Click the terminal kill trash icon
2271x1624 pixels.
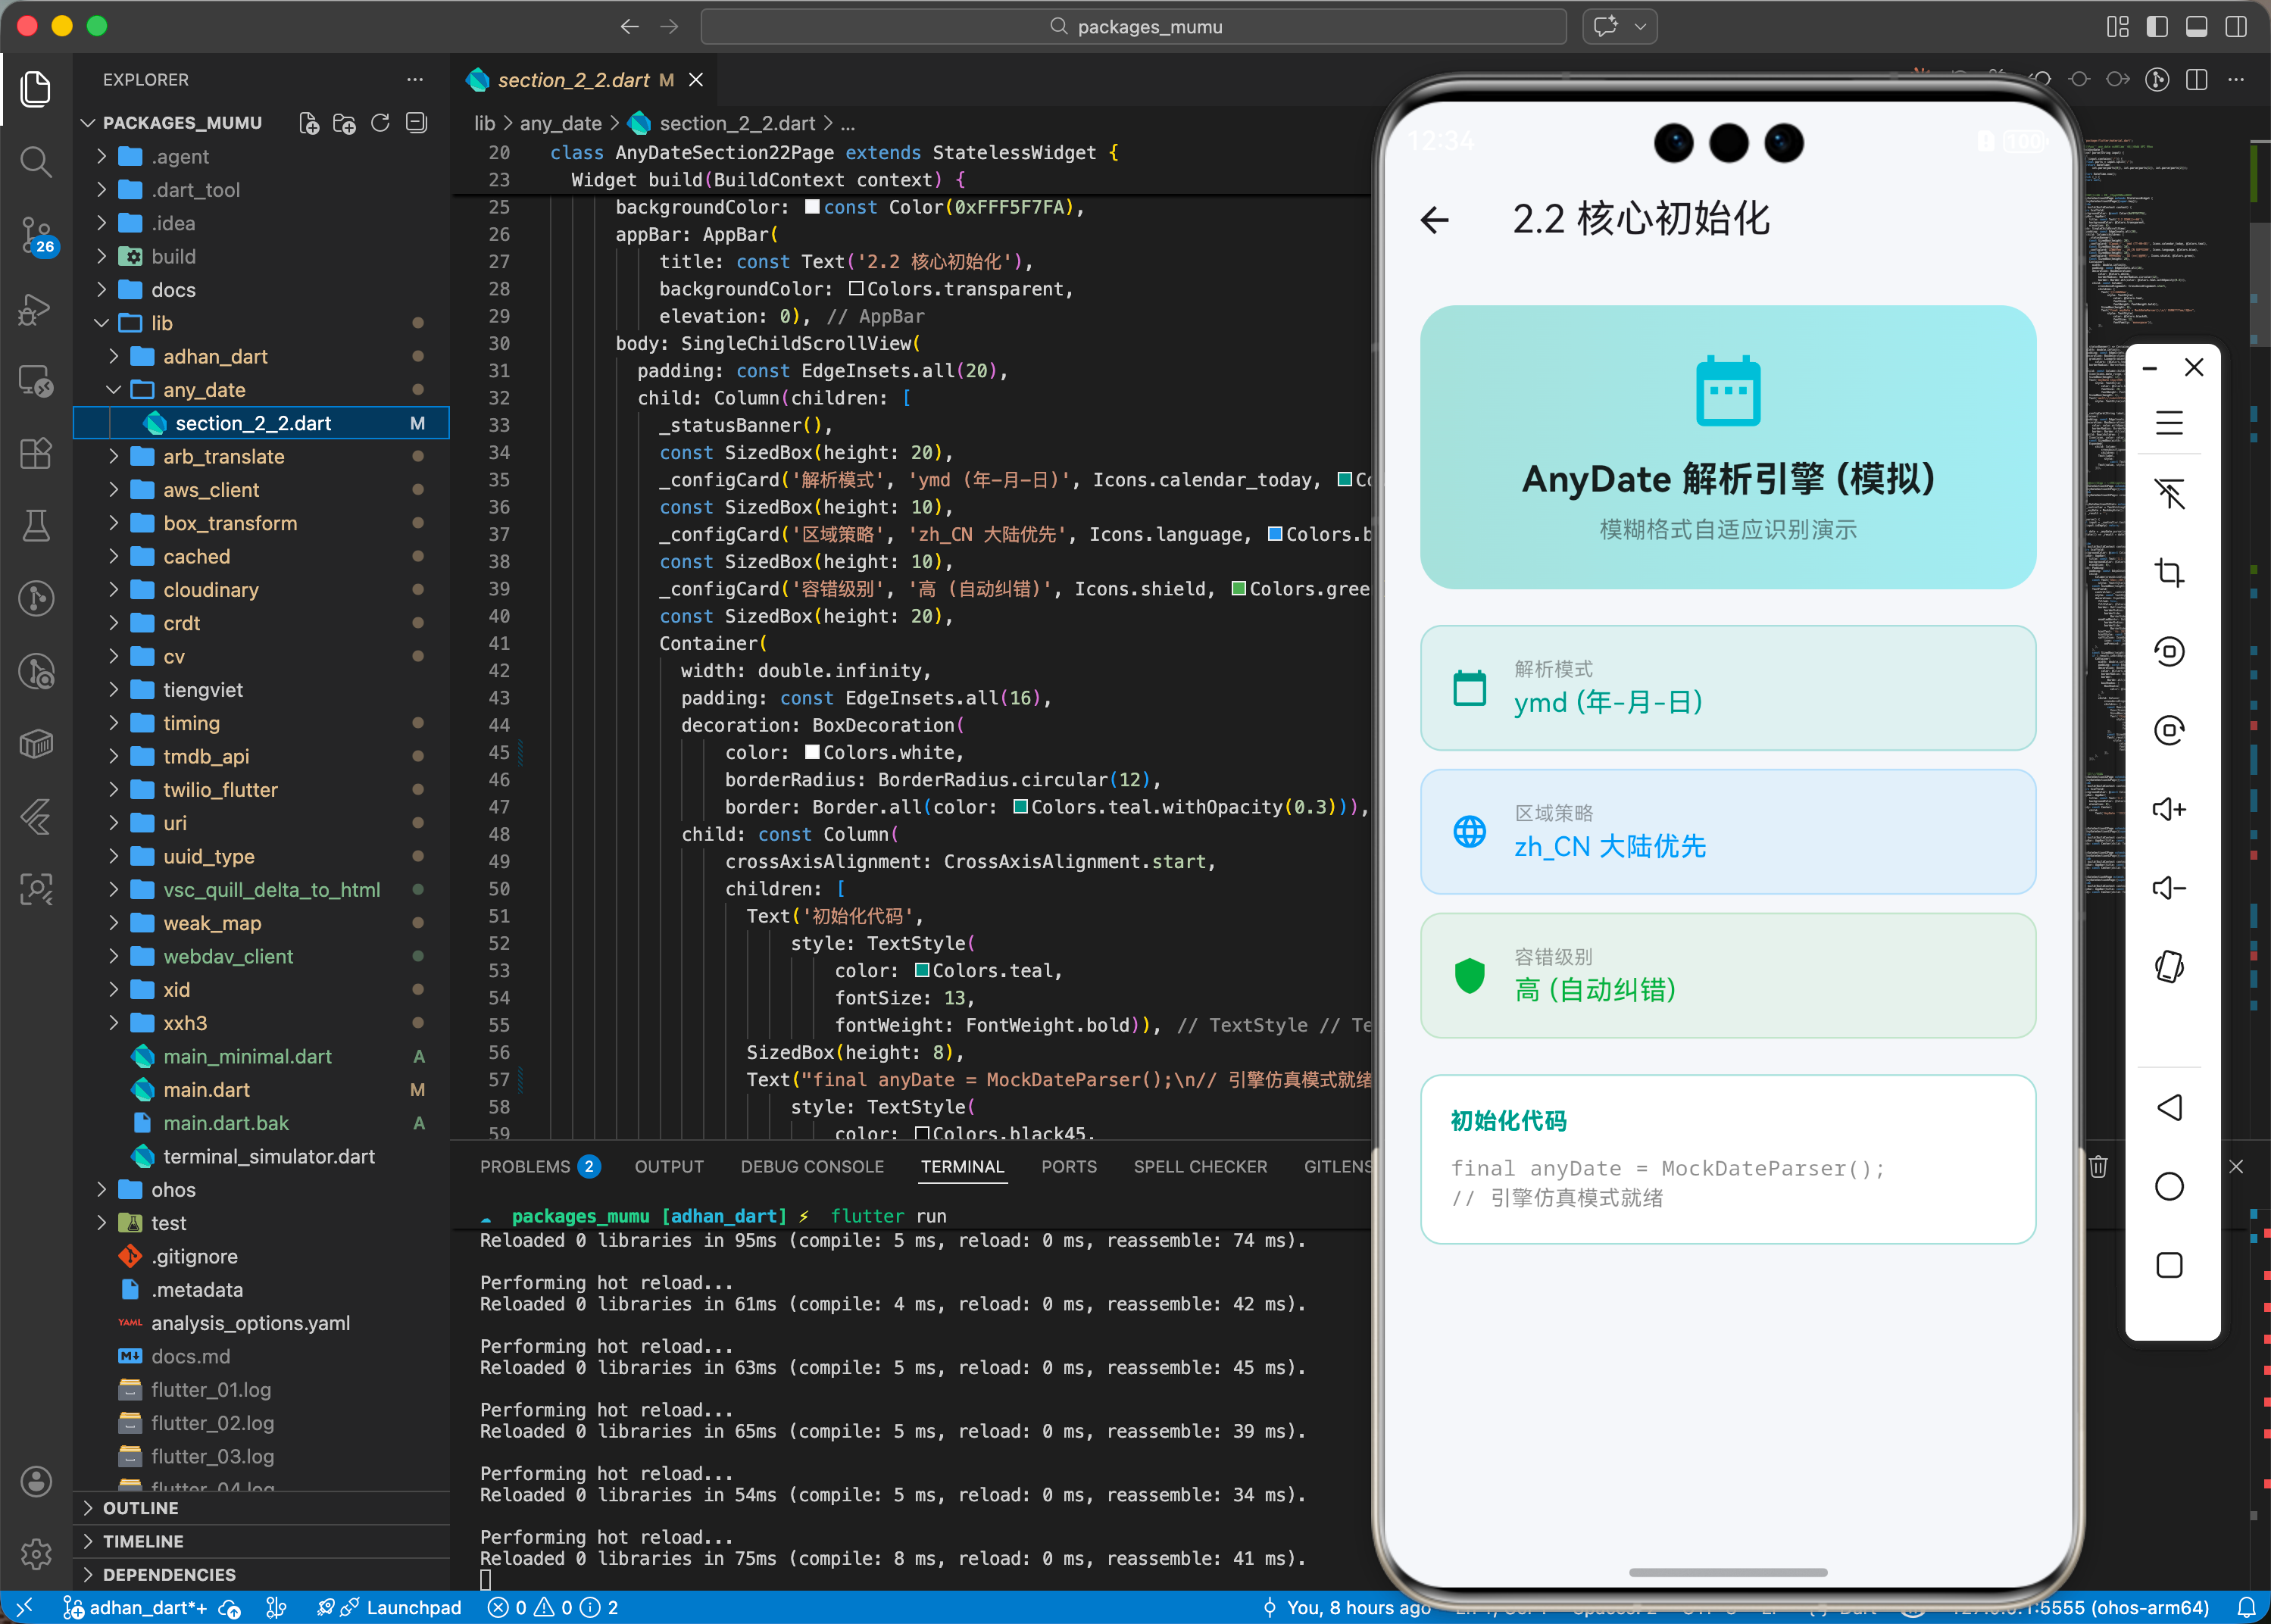pos(2098,1166)
